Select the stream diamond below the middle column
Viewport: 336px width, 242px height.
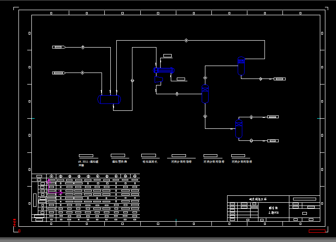(205, 116)
